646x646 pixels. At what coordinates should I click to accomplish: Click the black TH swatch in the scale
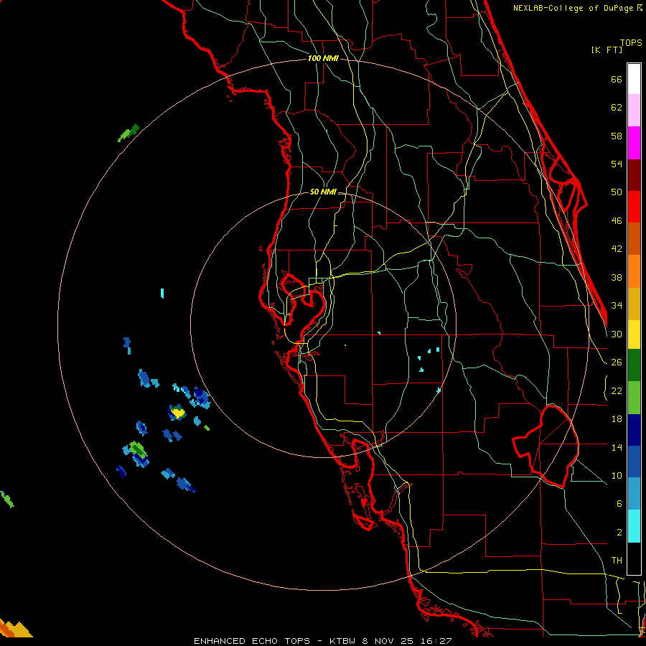634,558
